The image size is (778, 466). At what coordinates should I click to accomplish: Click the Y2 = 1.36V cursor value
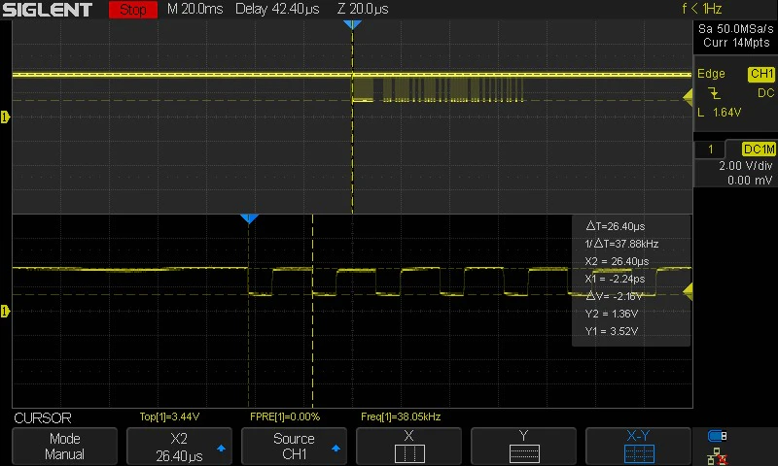coord(612,314)
